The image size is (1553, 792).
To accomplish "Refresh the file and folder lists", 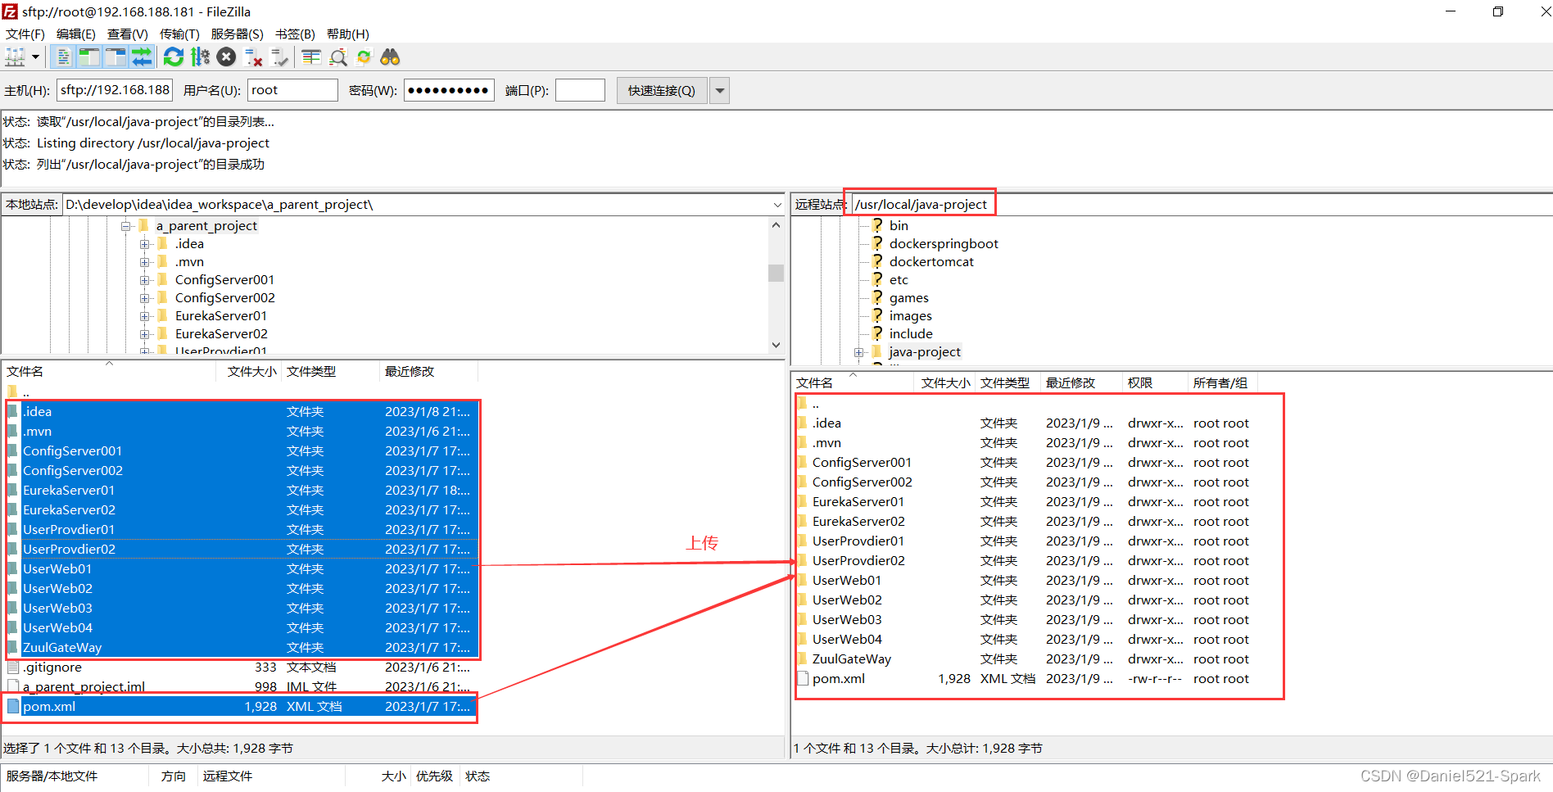I will 174,57.
